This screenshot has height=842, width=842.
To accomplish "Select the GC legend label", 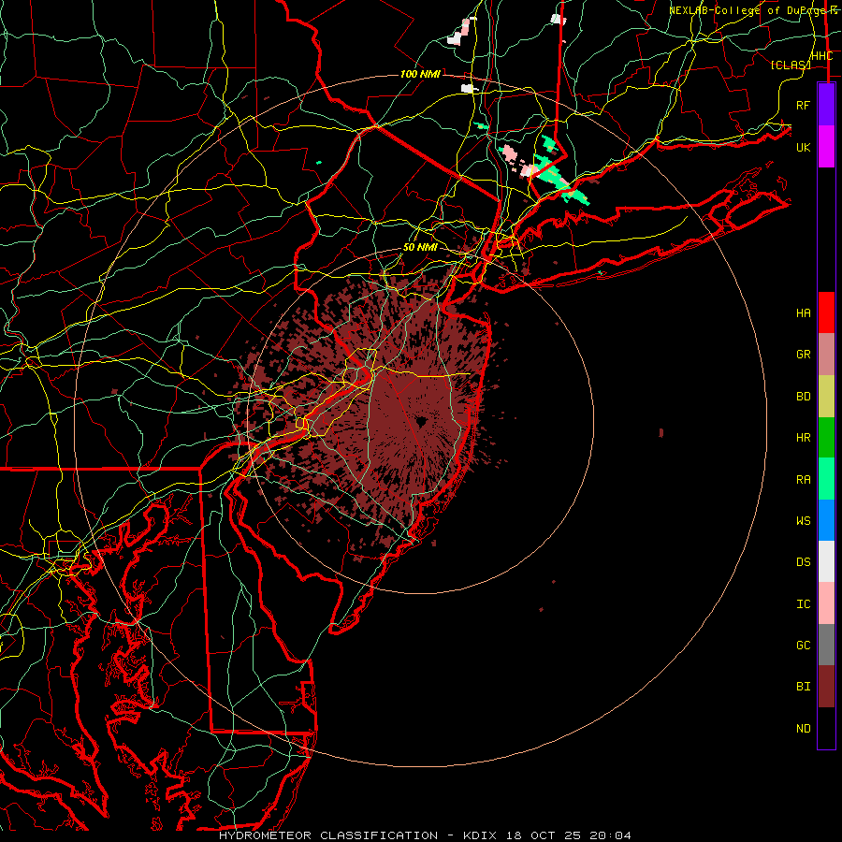I will (804, 645).
